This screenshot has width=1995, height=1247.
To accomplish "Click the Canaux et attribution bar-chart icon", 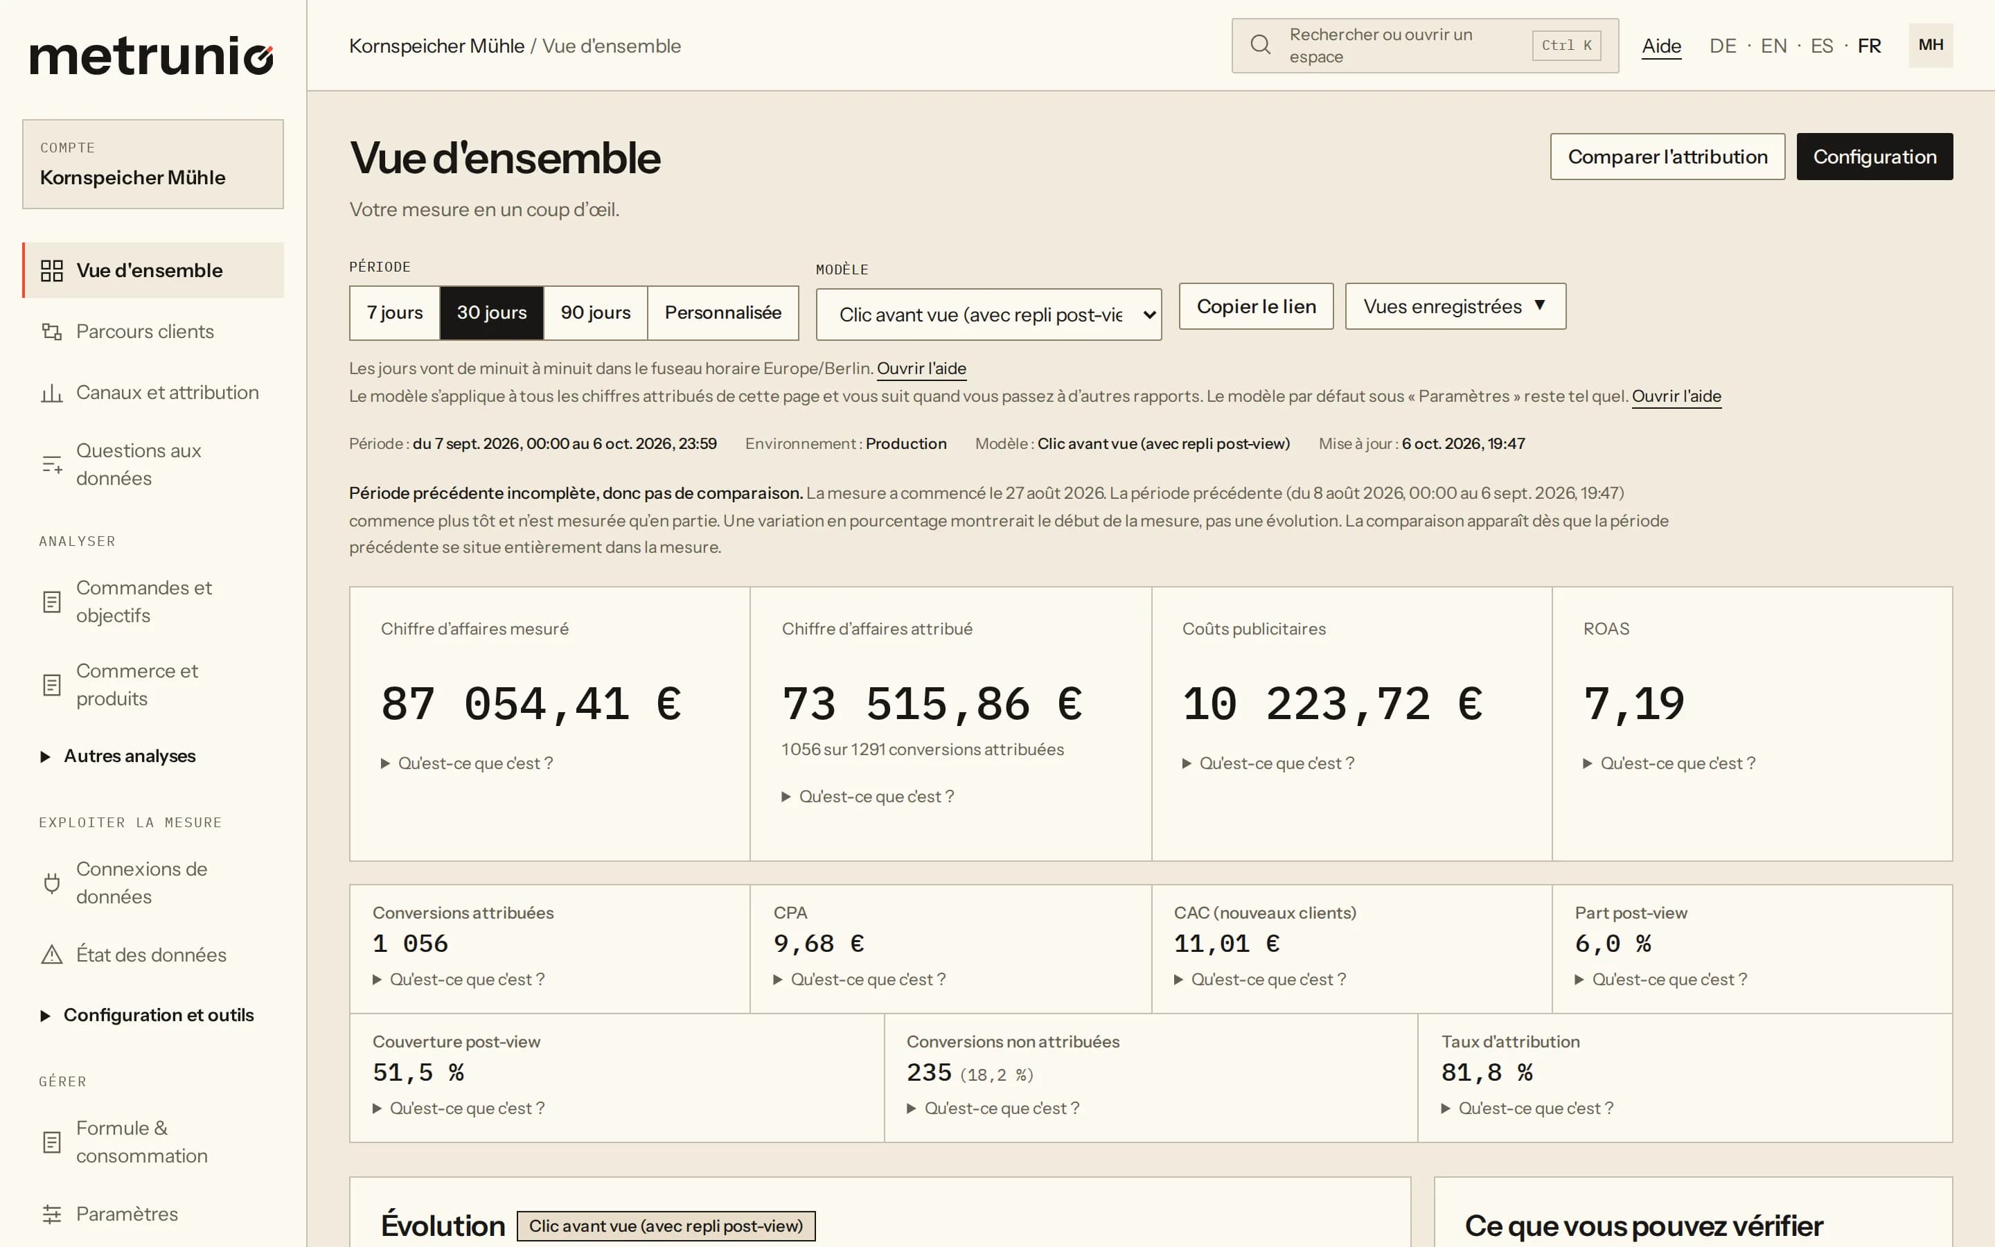I will [x=52, y=393].
